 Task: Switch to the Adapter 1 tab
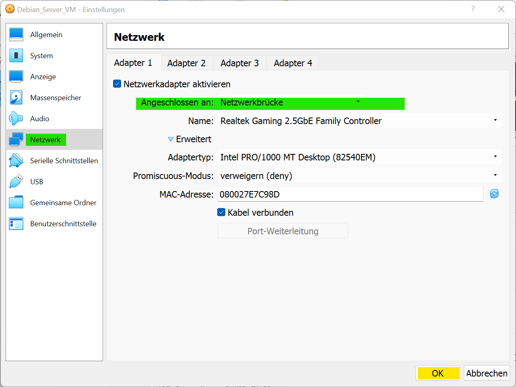click(x=134, y=63)
